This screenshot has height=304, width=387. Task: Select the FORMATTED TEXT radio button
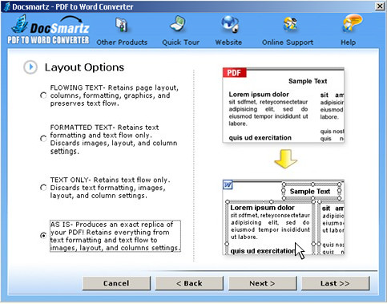[x=43, y=139]
